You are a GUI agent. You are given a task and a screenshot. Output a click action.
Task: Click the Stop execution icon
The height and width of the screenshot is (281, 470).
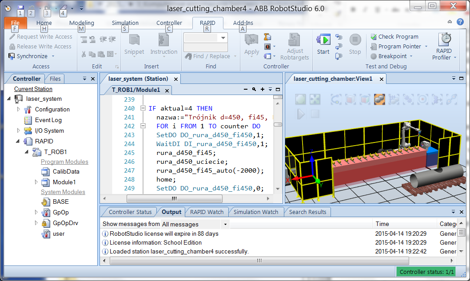coord(355,40)
